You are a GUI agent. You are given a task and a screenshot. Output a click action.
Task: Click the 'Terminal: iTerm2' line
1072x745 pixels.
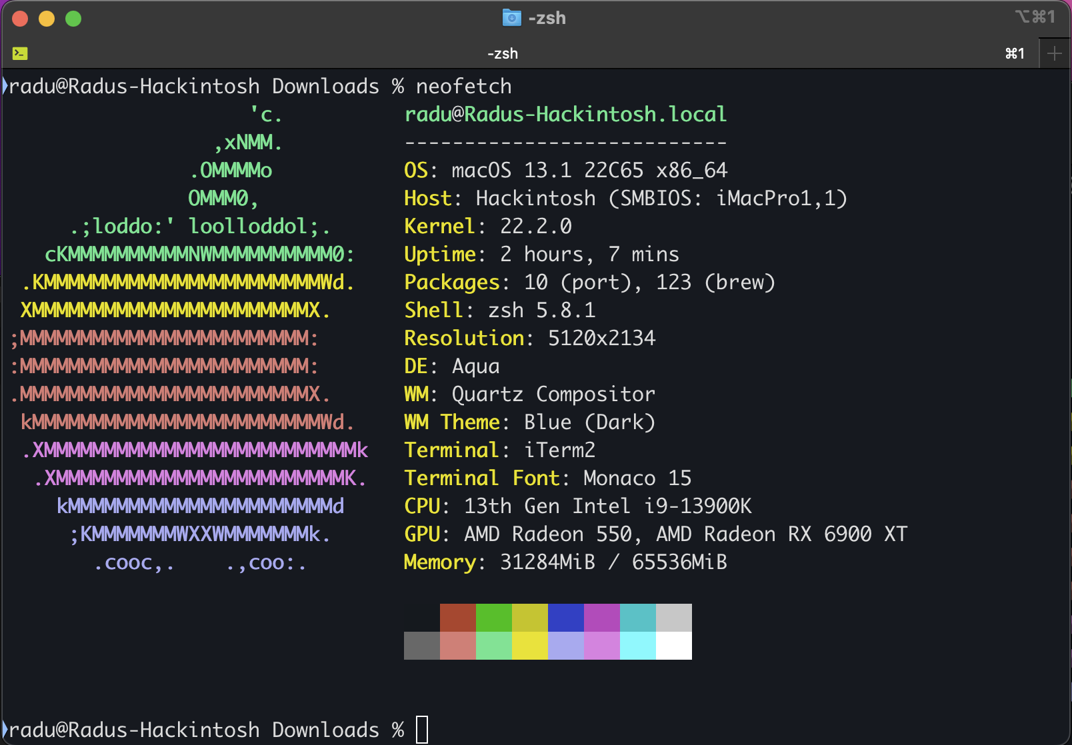500,450
